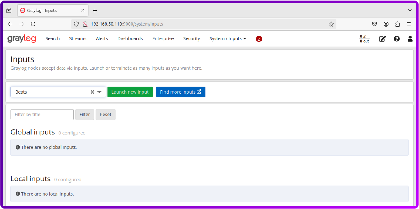
Task: Reload the page
Action: pyautogui.click(x=33, y=24)
